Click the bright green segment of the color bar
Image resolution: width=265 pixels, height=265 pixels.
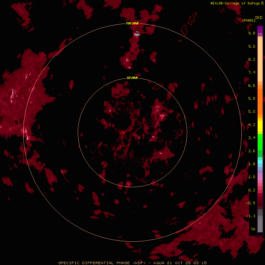[260, 142]
